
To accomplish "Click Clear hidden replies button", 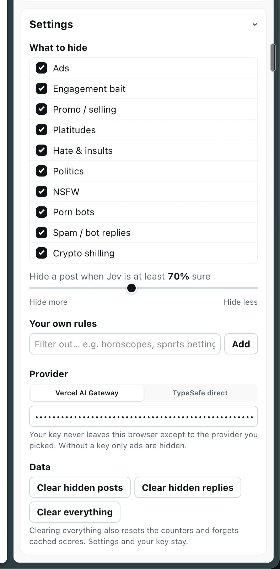I will click(188, 487).
